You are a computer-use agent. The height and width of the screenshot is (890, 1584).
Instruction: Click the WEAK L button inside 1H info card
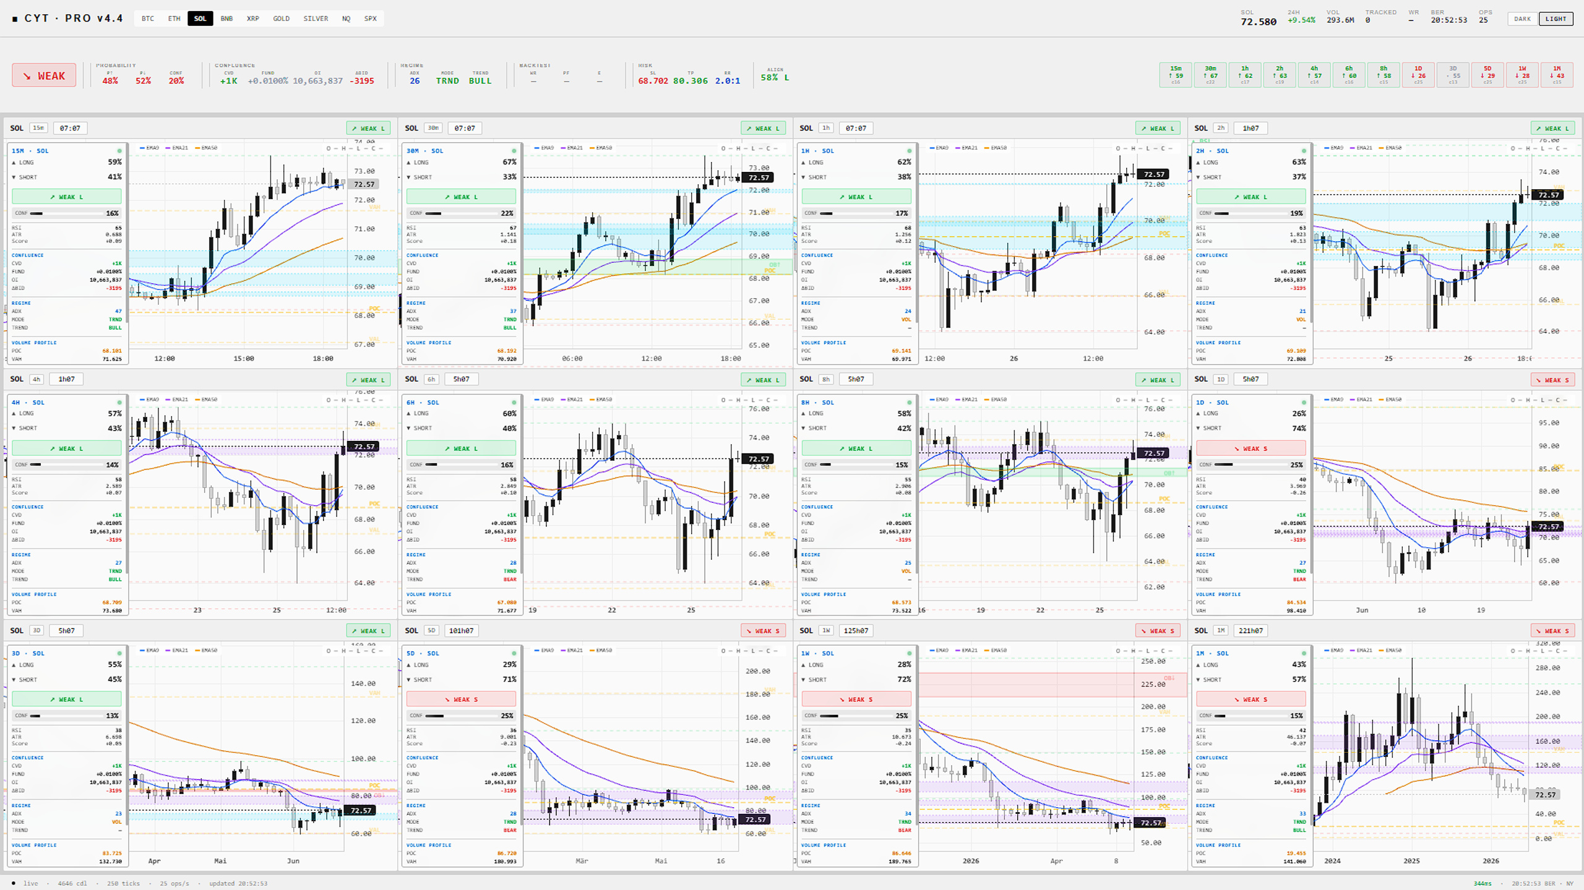(x=856, y=197)
